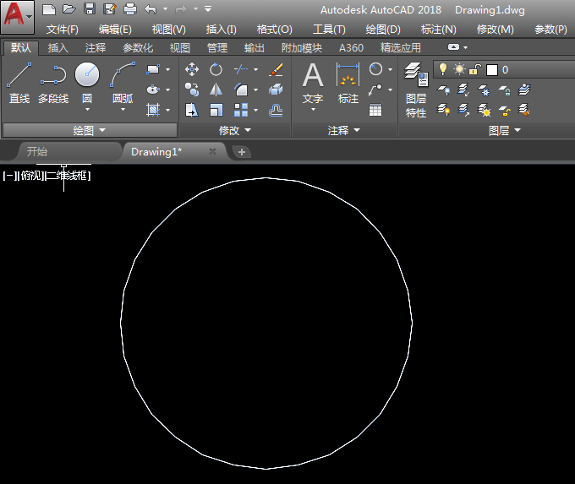Toggle the layer lock padlock icon
This screenshot has height=484, width=575.
click(x=475, y=69)
